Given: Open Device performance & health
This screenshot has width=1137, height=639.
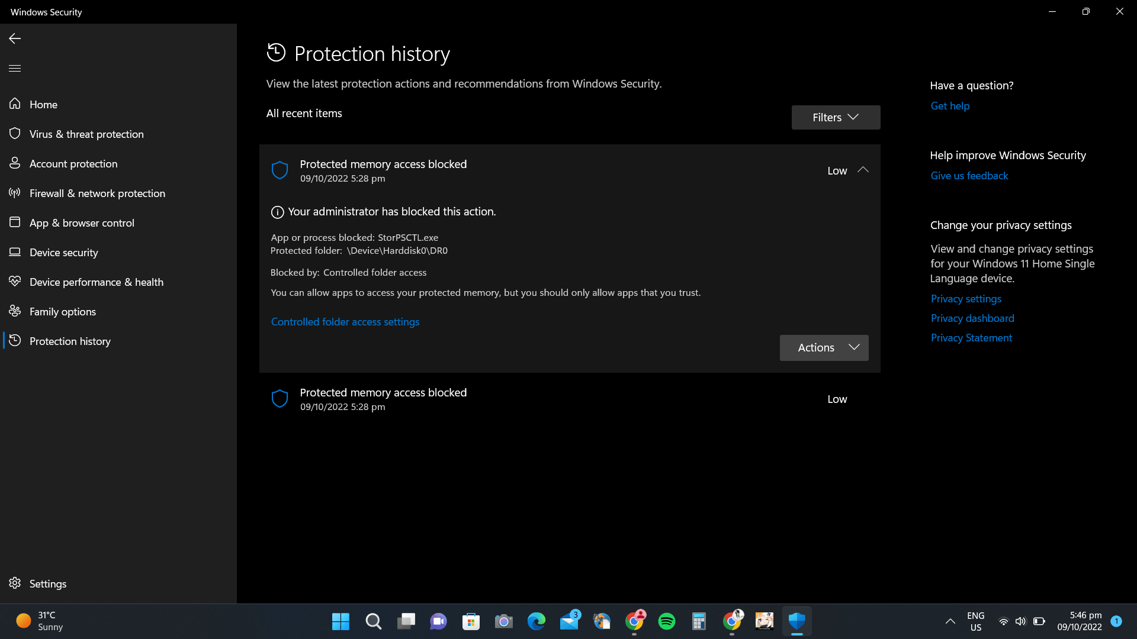Looking at the screenshot, I should coord(96,282).
